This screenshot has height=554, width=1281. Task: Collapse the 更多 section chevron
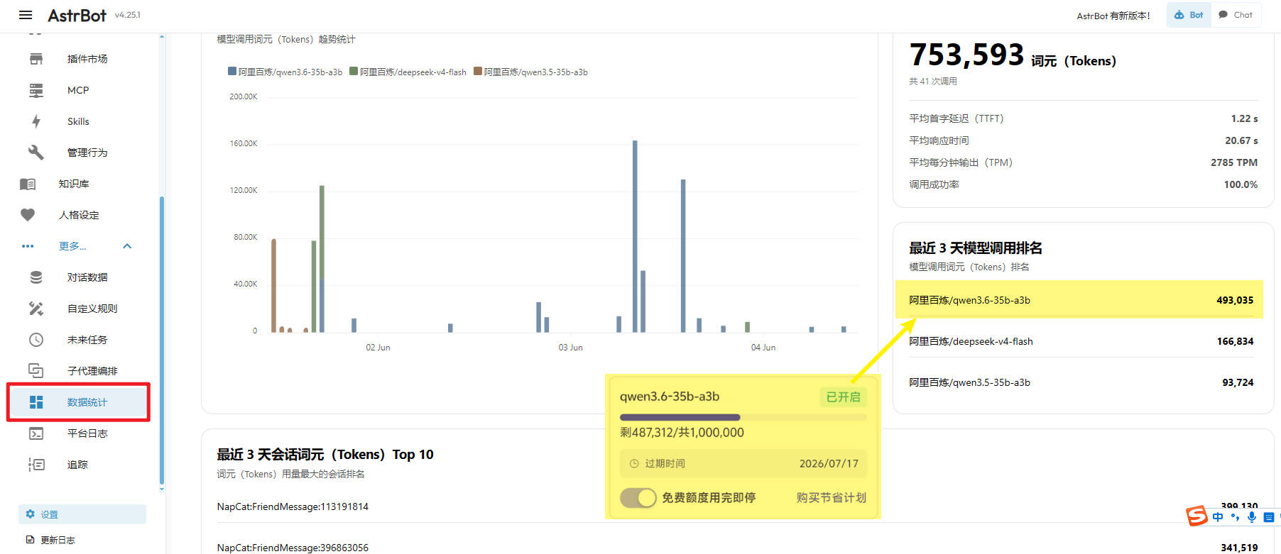point(127,246)
